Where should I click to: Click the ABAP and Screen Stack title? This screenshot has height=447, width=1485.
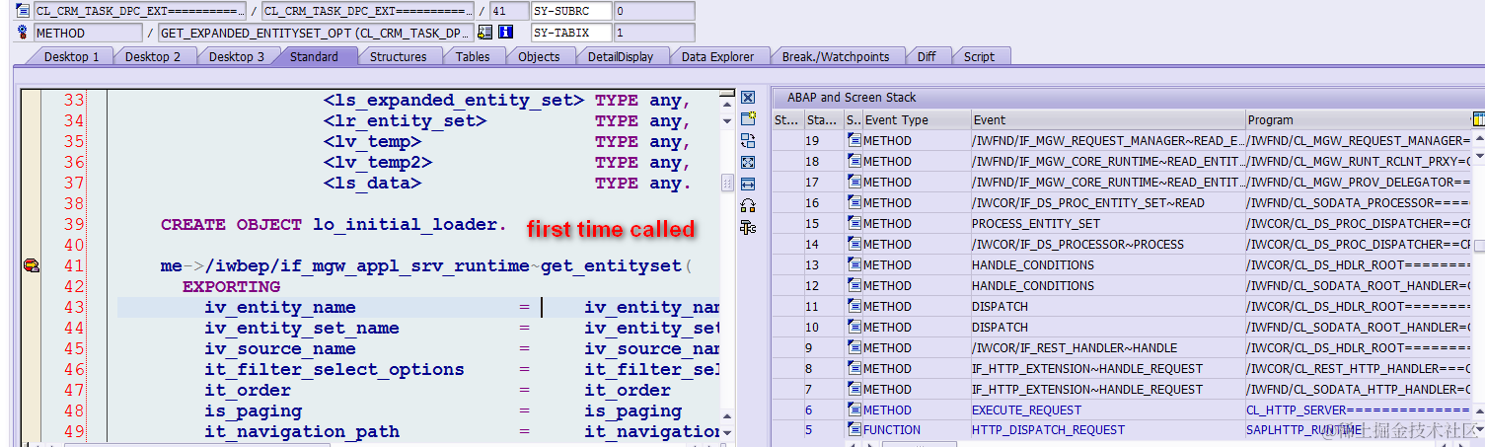coord(852,98)
